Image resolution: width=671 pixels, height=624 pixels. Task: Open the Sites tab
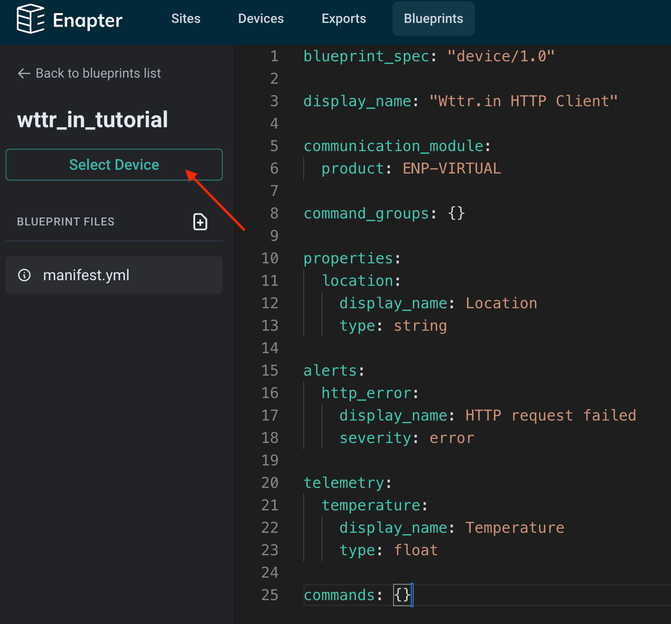tap(186, 19)
